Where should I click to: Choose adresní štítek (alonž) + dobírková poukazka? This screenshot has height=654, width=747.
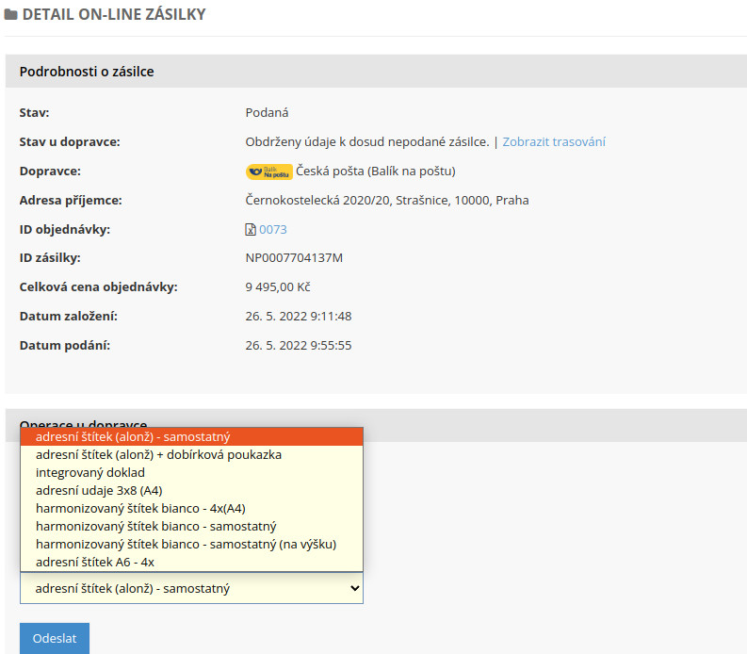point(191,455)
